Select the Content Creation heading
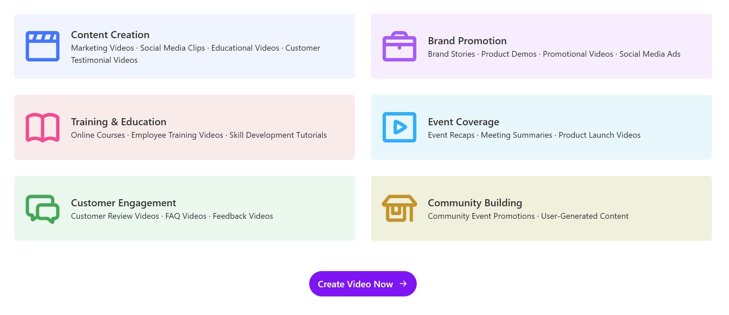This screenshot has height=315, width=729. (x=110, y=35)
